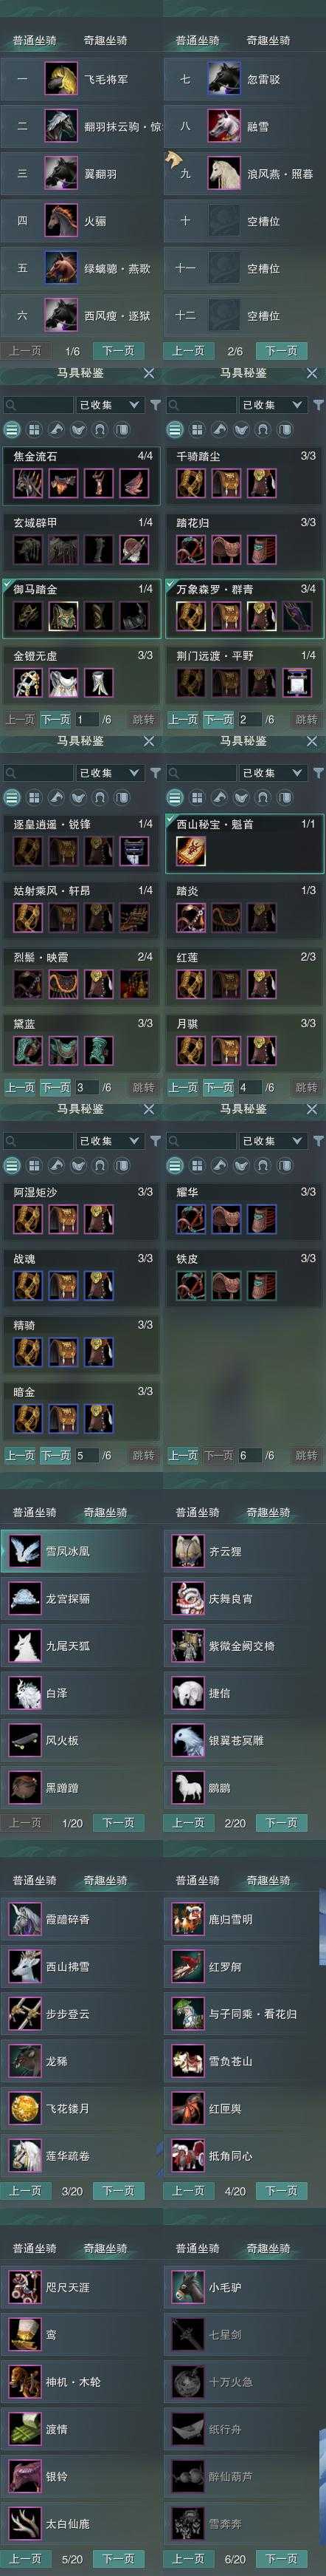This screenshot has width=326, height=2576.
Task: Expand 已收集 dropdown in the 阿湿矩沙 panel
Action: [x=110, y=1141]
